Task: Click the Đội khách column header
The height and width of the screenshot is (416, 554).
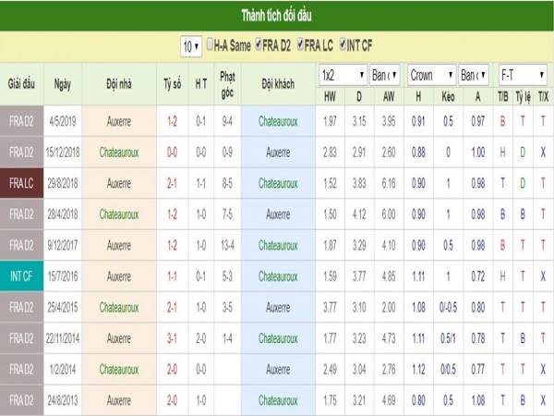Action: point(278,84)
